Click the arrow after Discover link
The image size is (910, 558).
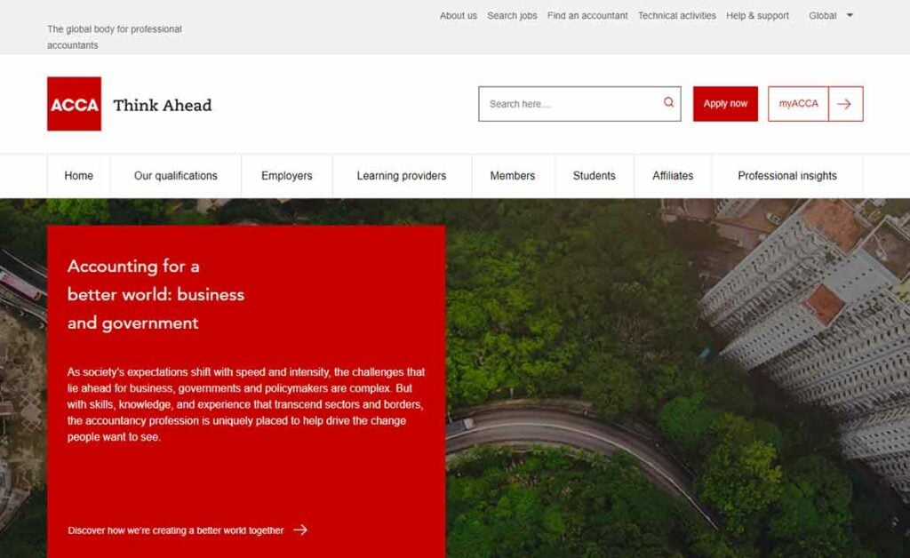click(300, 530)
